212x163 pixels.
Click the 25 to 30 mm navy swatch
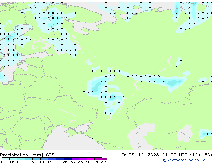click(68, 159)
